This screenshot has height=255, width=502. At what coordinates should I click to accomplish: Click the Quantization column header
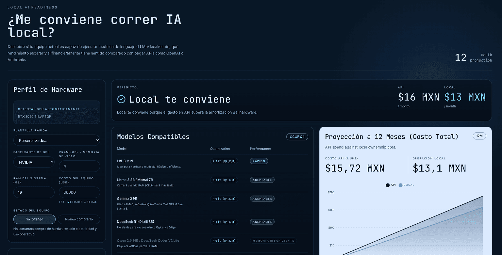pyautogui.click(x=220, y=149)
